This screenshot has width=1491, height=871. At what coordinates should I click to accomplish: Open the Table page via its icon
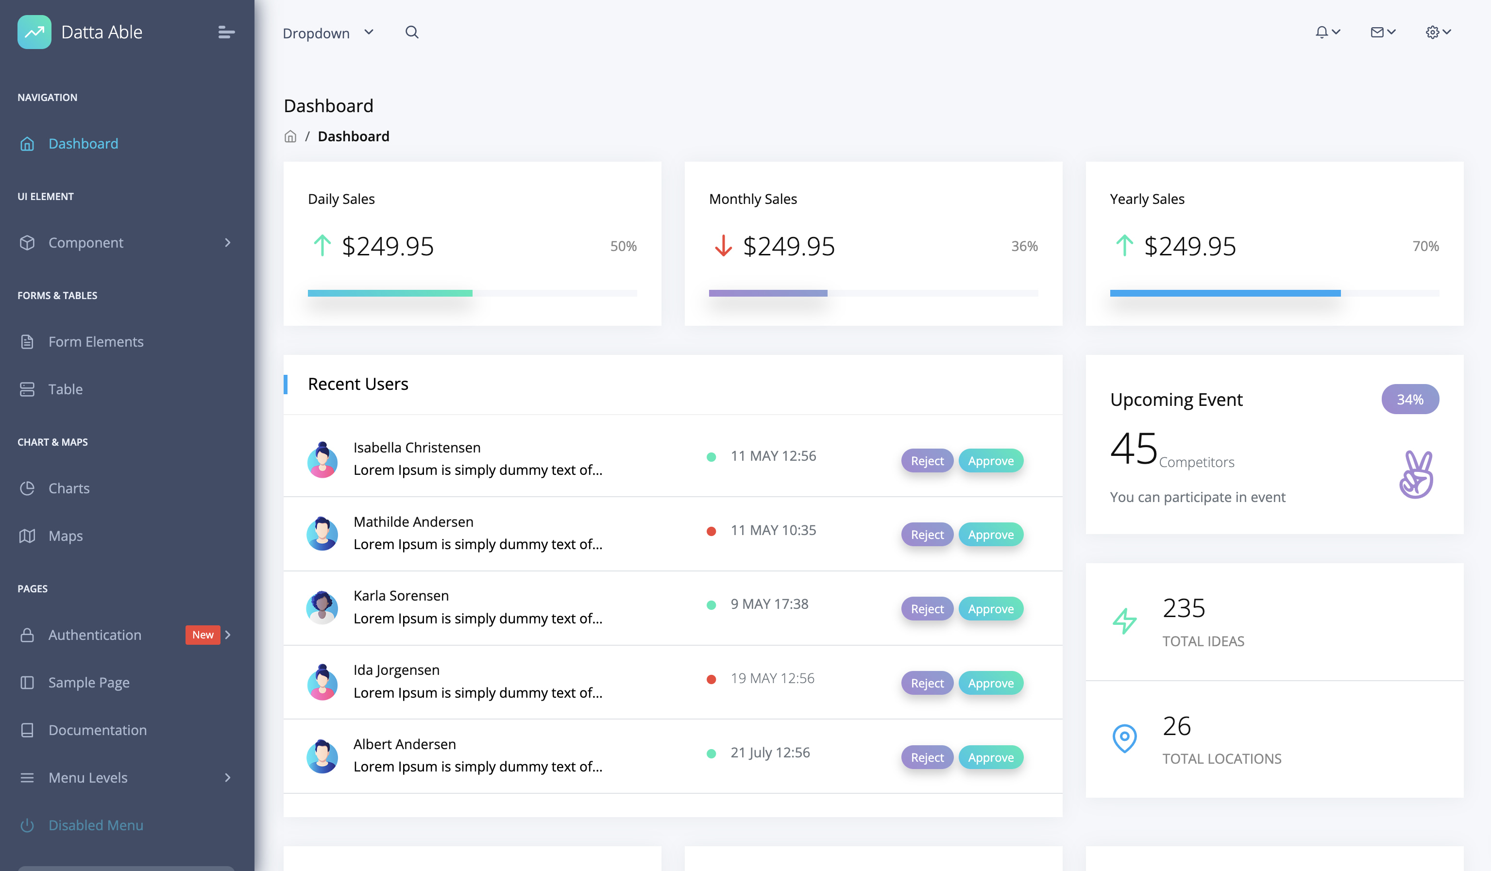[27, 388]
